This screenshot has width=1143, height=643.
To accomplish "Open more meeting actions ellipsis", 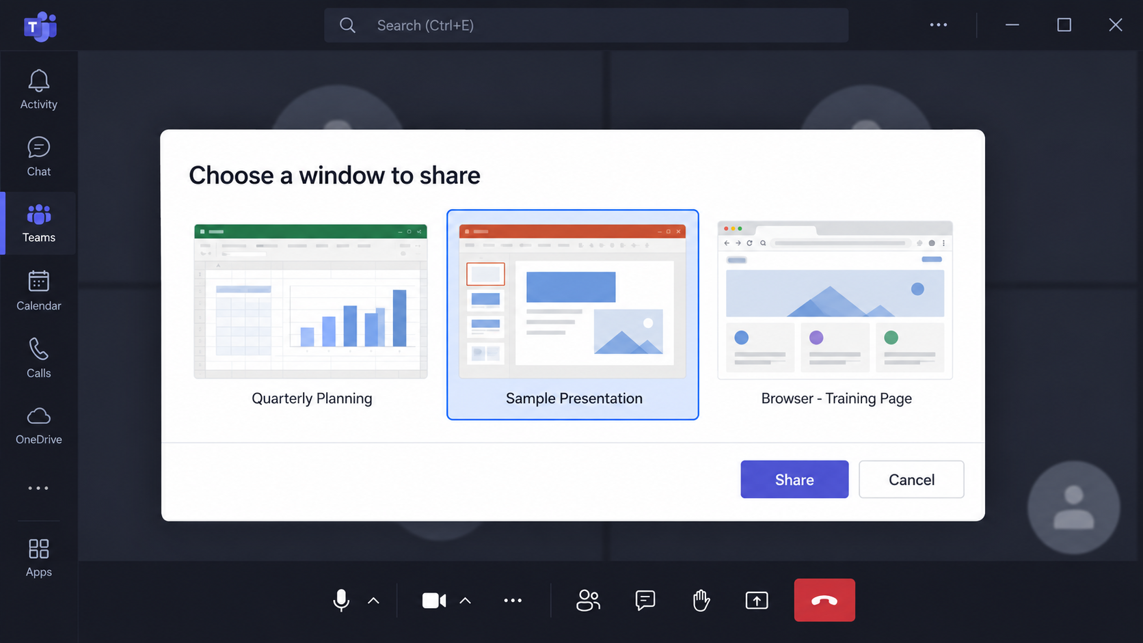I will pyautogui.click(x=513, y=600).
